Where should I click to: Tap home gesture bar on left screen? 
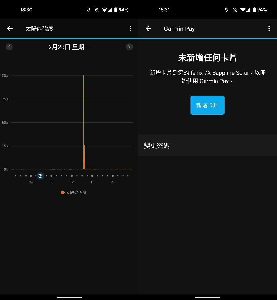69,297
